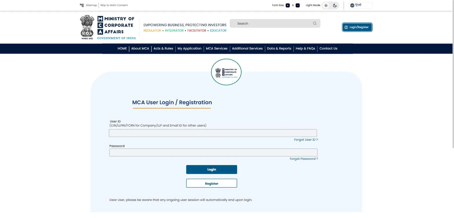The height and width of the screenshot is (218, 454).
Task: Click the "MCA User Login / Registration" heading
Action: pyautogui.click(x=172, y=102)
